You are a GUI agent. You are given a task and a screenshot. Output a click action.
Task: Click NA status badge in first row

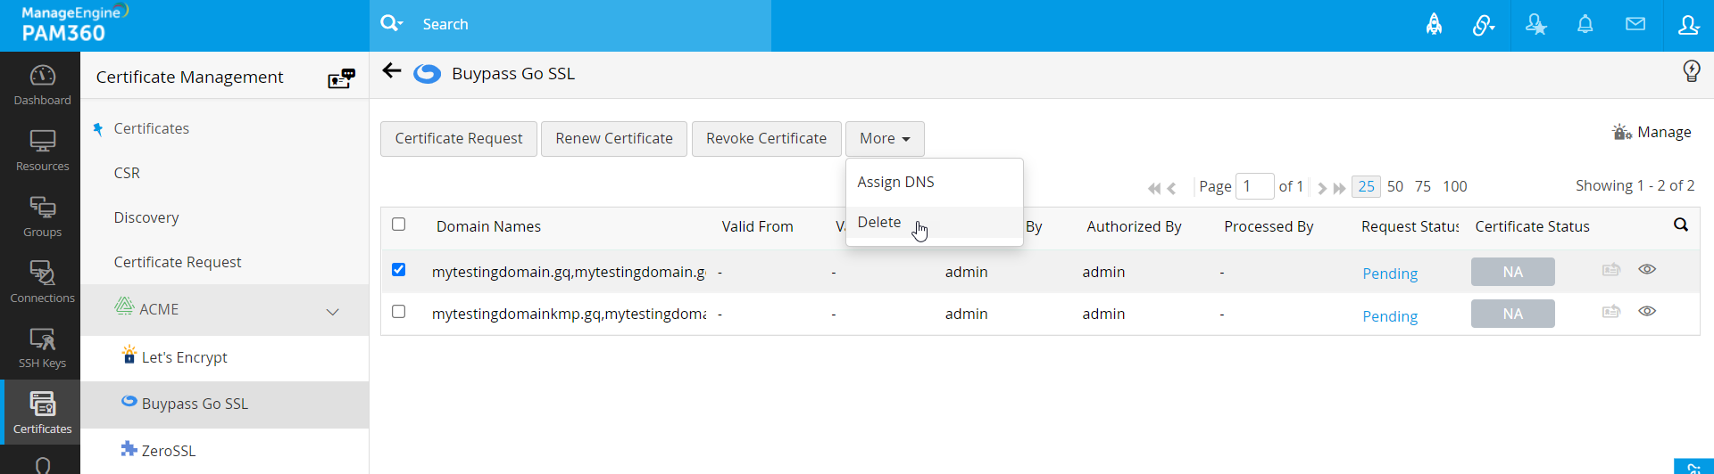(1512, 272)
